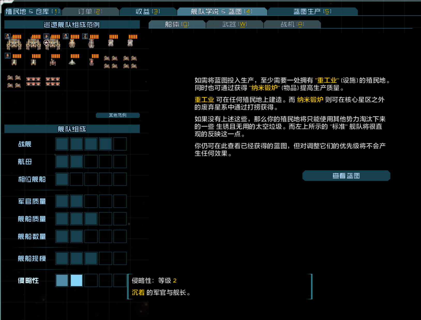The width and height of the screenshot is (421, 320).
Task: Set 相位舰船 to level 2
Action: 76,179
